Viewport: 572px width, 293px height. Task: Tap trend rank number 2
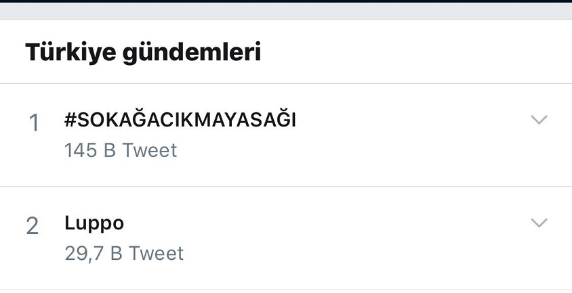pyautogui.click(x=33, y=226)
